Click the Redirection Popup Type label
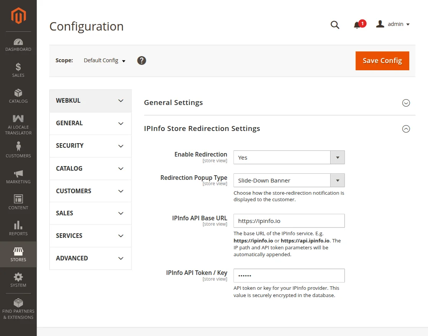Screen dimensions: 428x336 coord(194,178)
